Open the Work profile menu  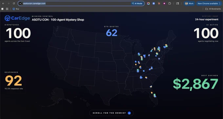(189, 3)
